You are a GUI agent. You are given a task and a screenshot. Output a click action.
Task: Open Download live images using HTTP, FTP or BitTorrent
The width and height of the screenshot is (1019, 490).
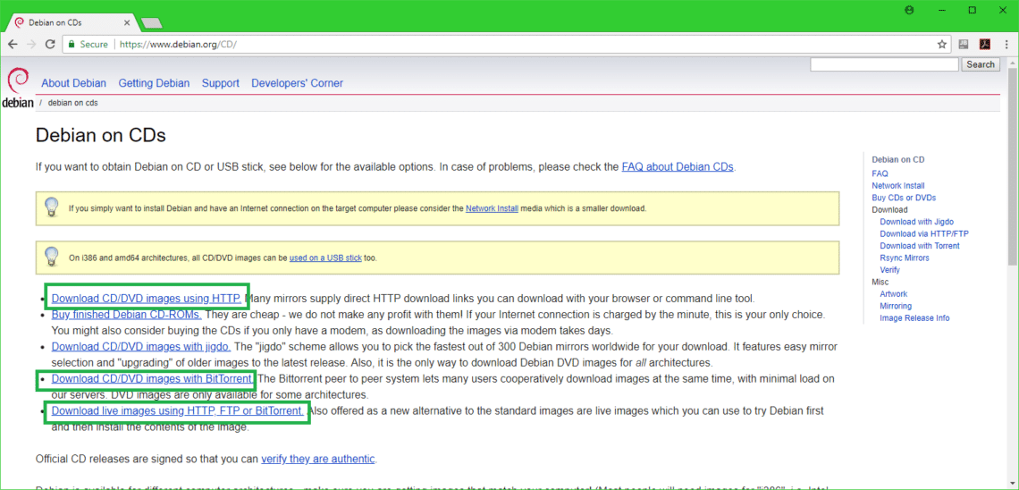[177, 410]
